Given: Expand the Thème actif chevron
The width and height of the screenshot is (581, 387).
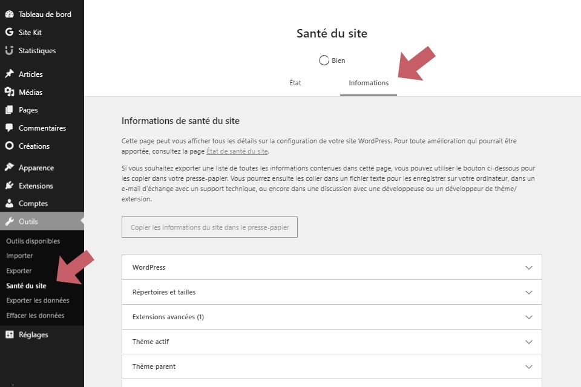Looking at the screenshot, I should point(529,342).
